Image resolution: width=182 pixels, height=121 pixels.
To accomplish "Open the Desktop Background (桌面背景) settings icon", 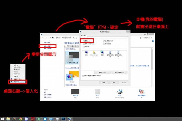I will coord(75,94).
